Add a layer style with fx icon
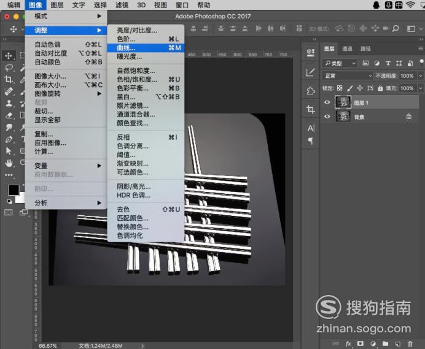425x349 pixels. tap(348, 343)
